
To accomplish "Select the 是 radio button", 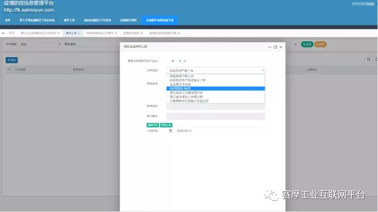I will [x=169, y=61].
